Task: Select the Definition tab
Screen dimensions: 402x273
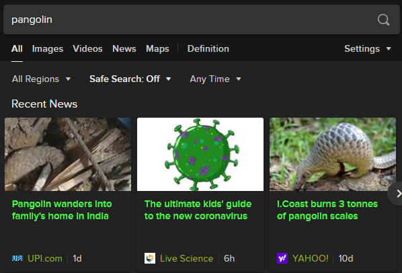Action: 208,48
